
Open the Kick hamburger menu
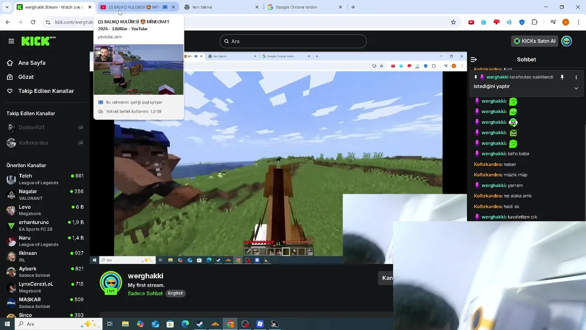pos(11,41)
